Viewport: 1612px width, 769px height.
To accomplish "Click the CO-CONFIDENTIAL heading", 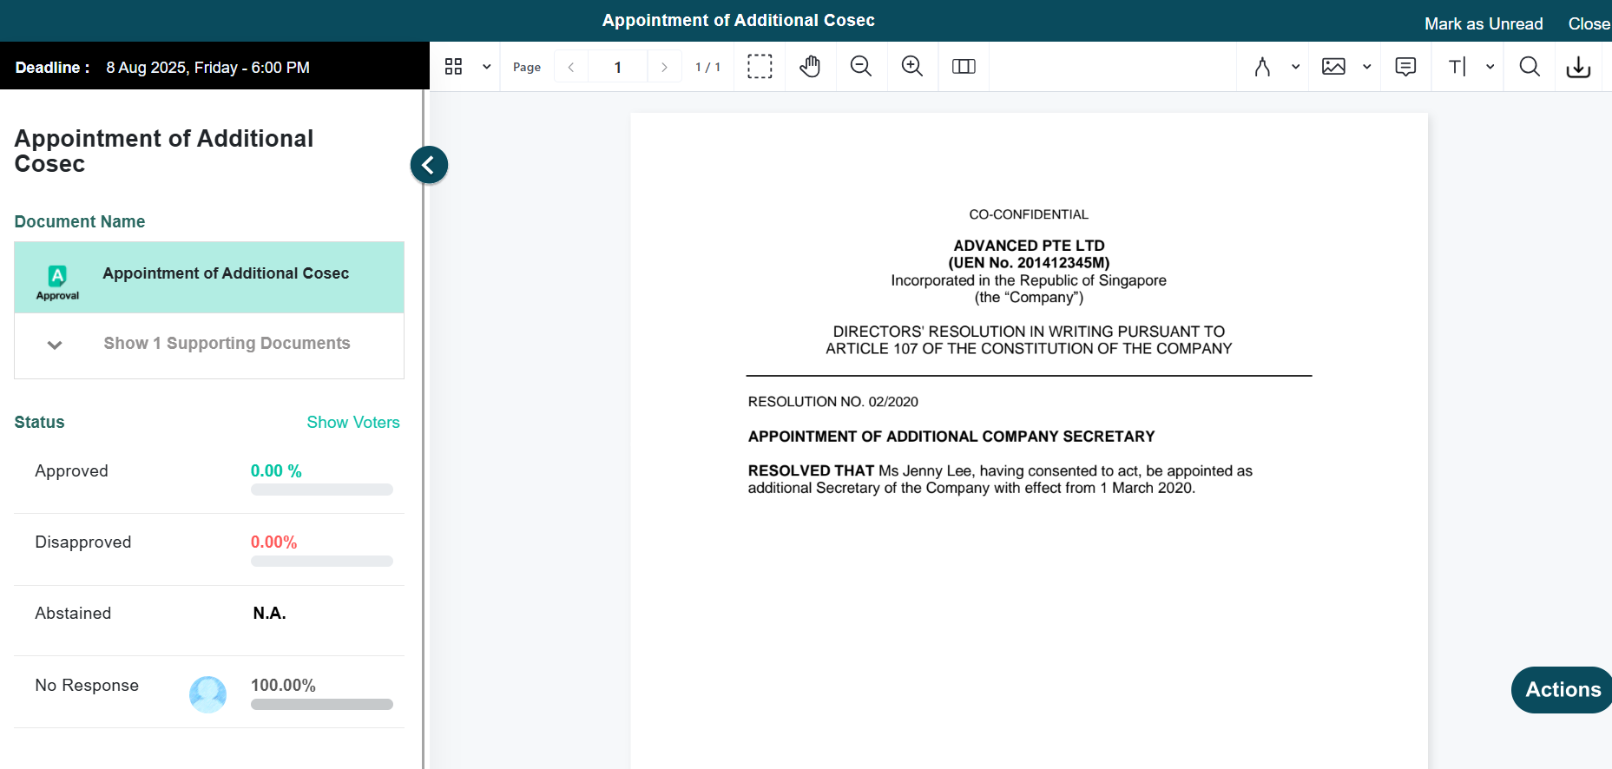I will 1029,214.
